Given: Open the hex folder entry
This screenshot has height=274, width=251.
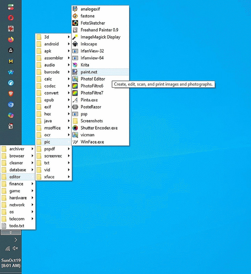Looking at the screenshot, I should click(x=53, y=114).
